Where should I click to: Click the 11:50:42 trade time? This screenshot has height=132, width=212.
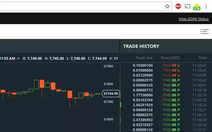pyautogui.click(x=199, y=80)
